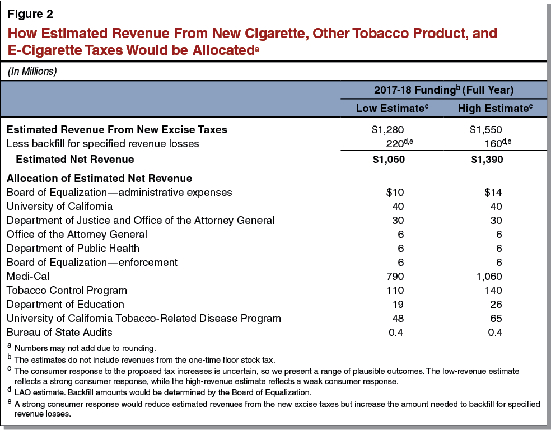The height and width of the screenshot is (430, 551).
Task: Select the Estimated Revenue From New Excise Taxes row
Action: (118, 129)
